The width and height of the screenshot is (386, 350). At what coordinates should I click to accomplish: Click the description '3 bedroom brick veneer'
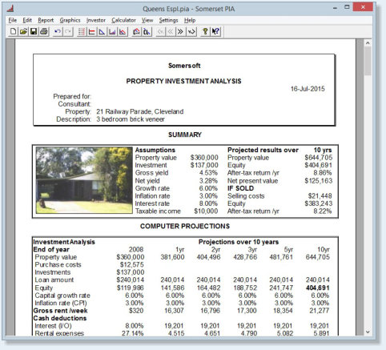point(131,119)
